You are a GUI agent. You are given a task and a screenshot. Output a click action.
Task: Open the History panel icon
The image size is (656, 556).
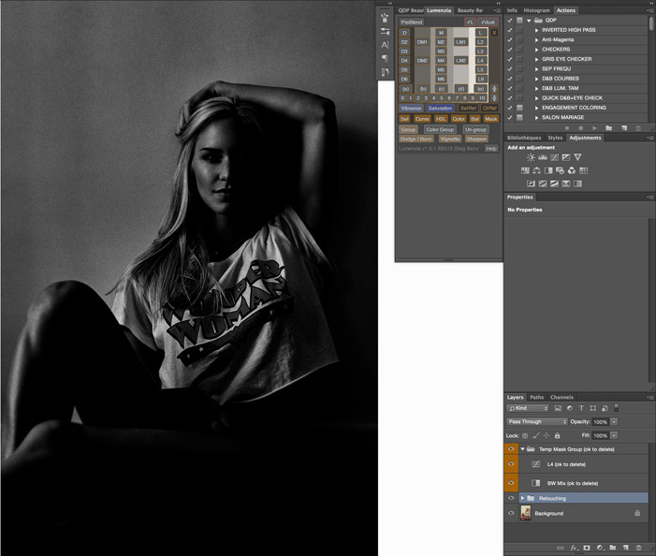click(x=385, y=72)
